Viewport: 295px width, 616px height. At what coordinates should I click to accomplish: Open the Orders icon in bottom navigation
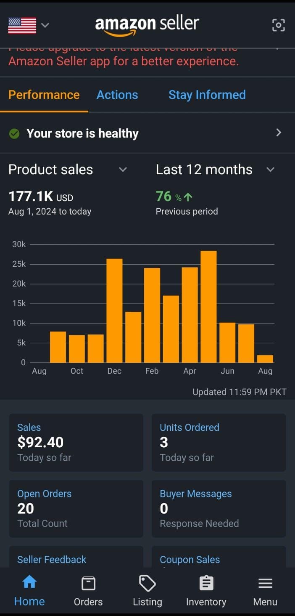coord(88,590)
